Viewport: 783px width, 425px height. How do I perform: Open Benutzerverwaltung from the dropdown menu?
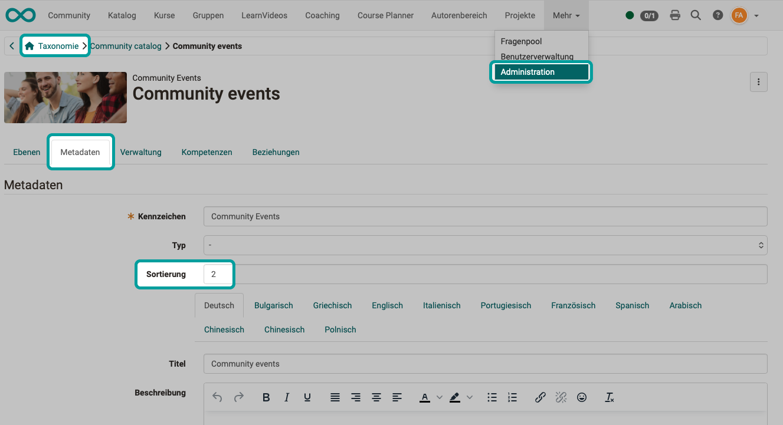(x=538, y=57)
